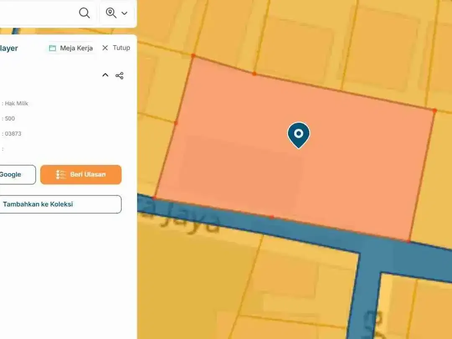Screen dimensions: 452x339
Task: Select the Hak Milik value text
Action: [16, 103]
